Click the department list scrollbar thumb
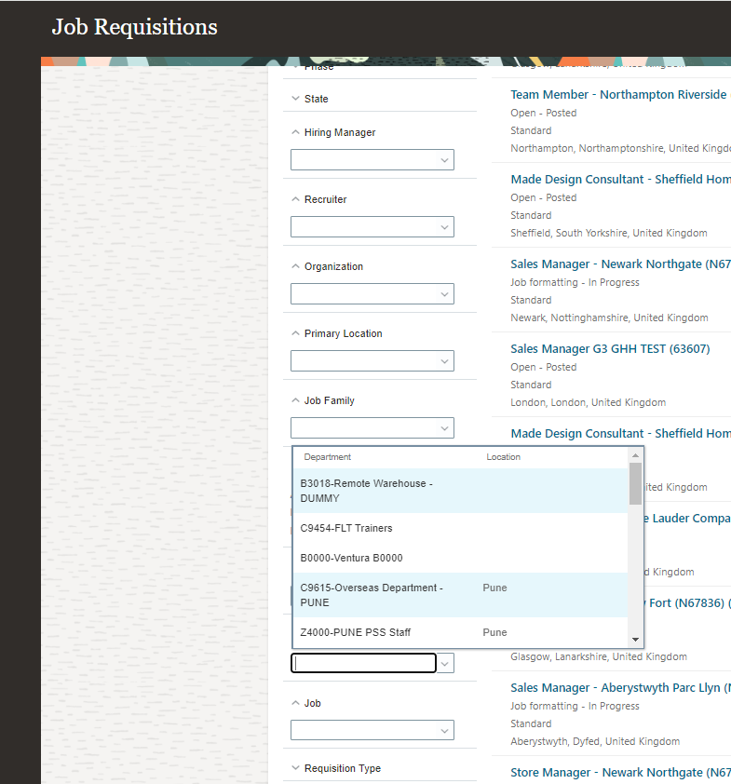Screen dimensions: 731x784 pos(635,483)
